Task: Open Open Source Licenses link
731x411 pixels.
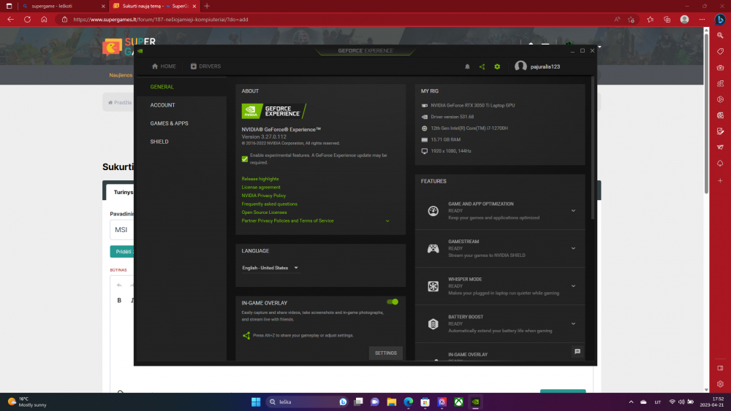Action: (265, 212)
